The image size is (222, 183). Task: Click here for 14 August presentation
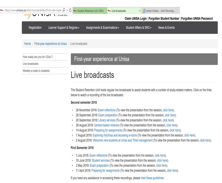(174, 130)
